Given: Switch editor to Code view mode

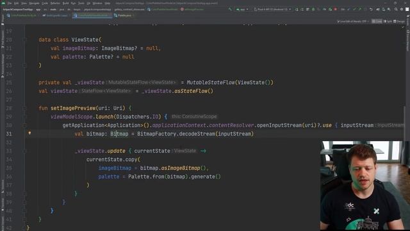Looking at the screenshot, I should 377,21.
